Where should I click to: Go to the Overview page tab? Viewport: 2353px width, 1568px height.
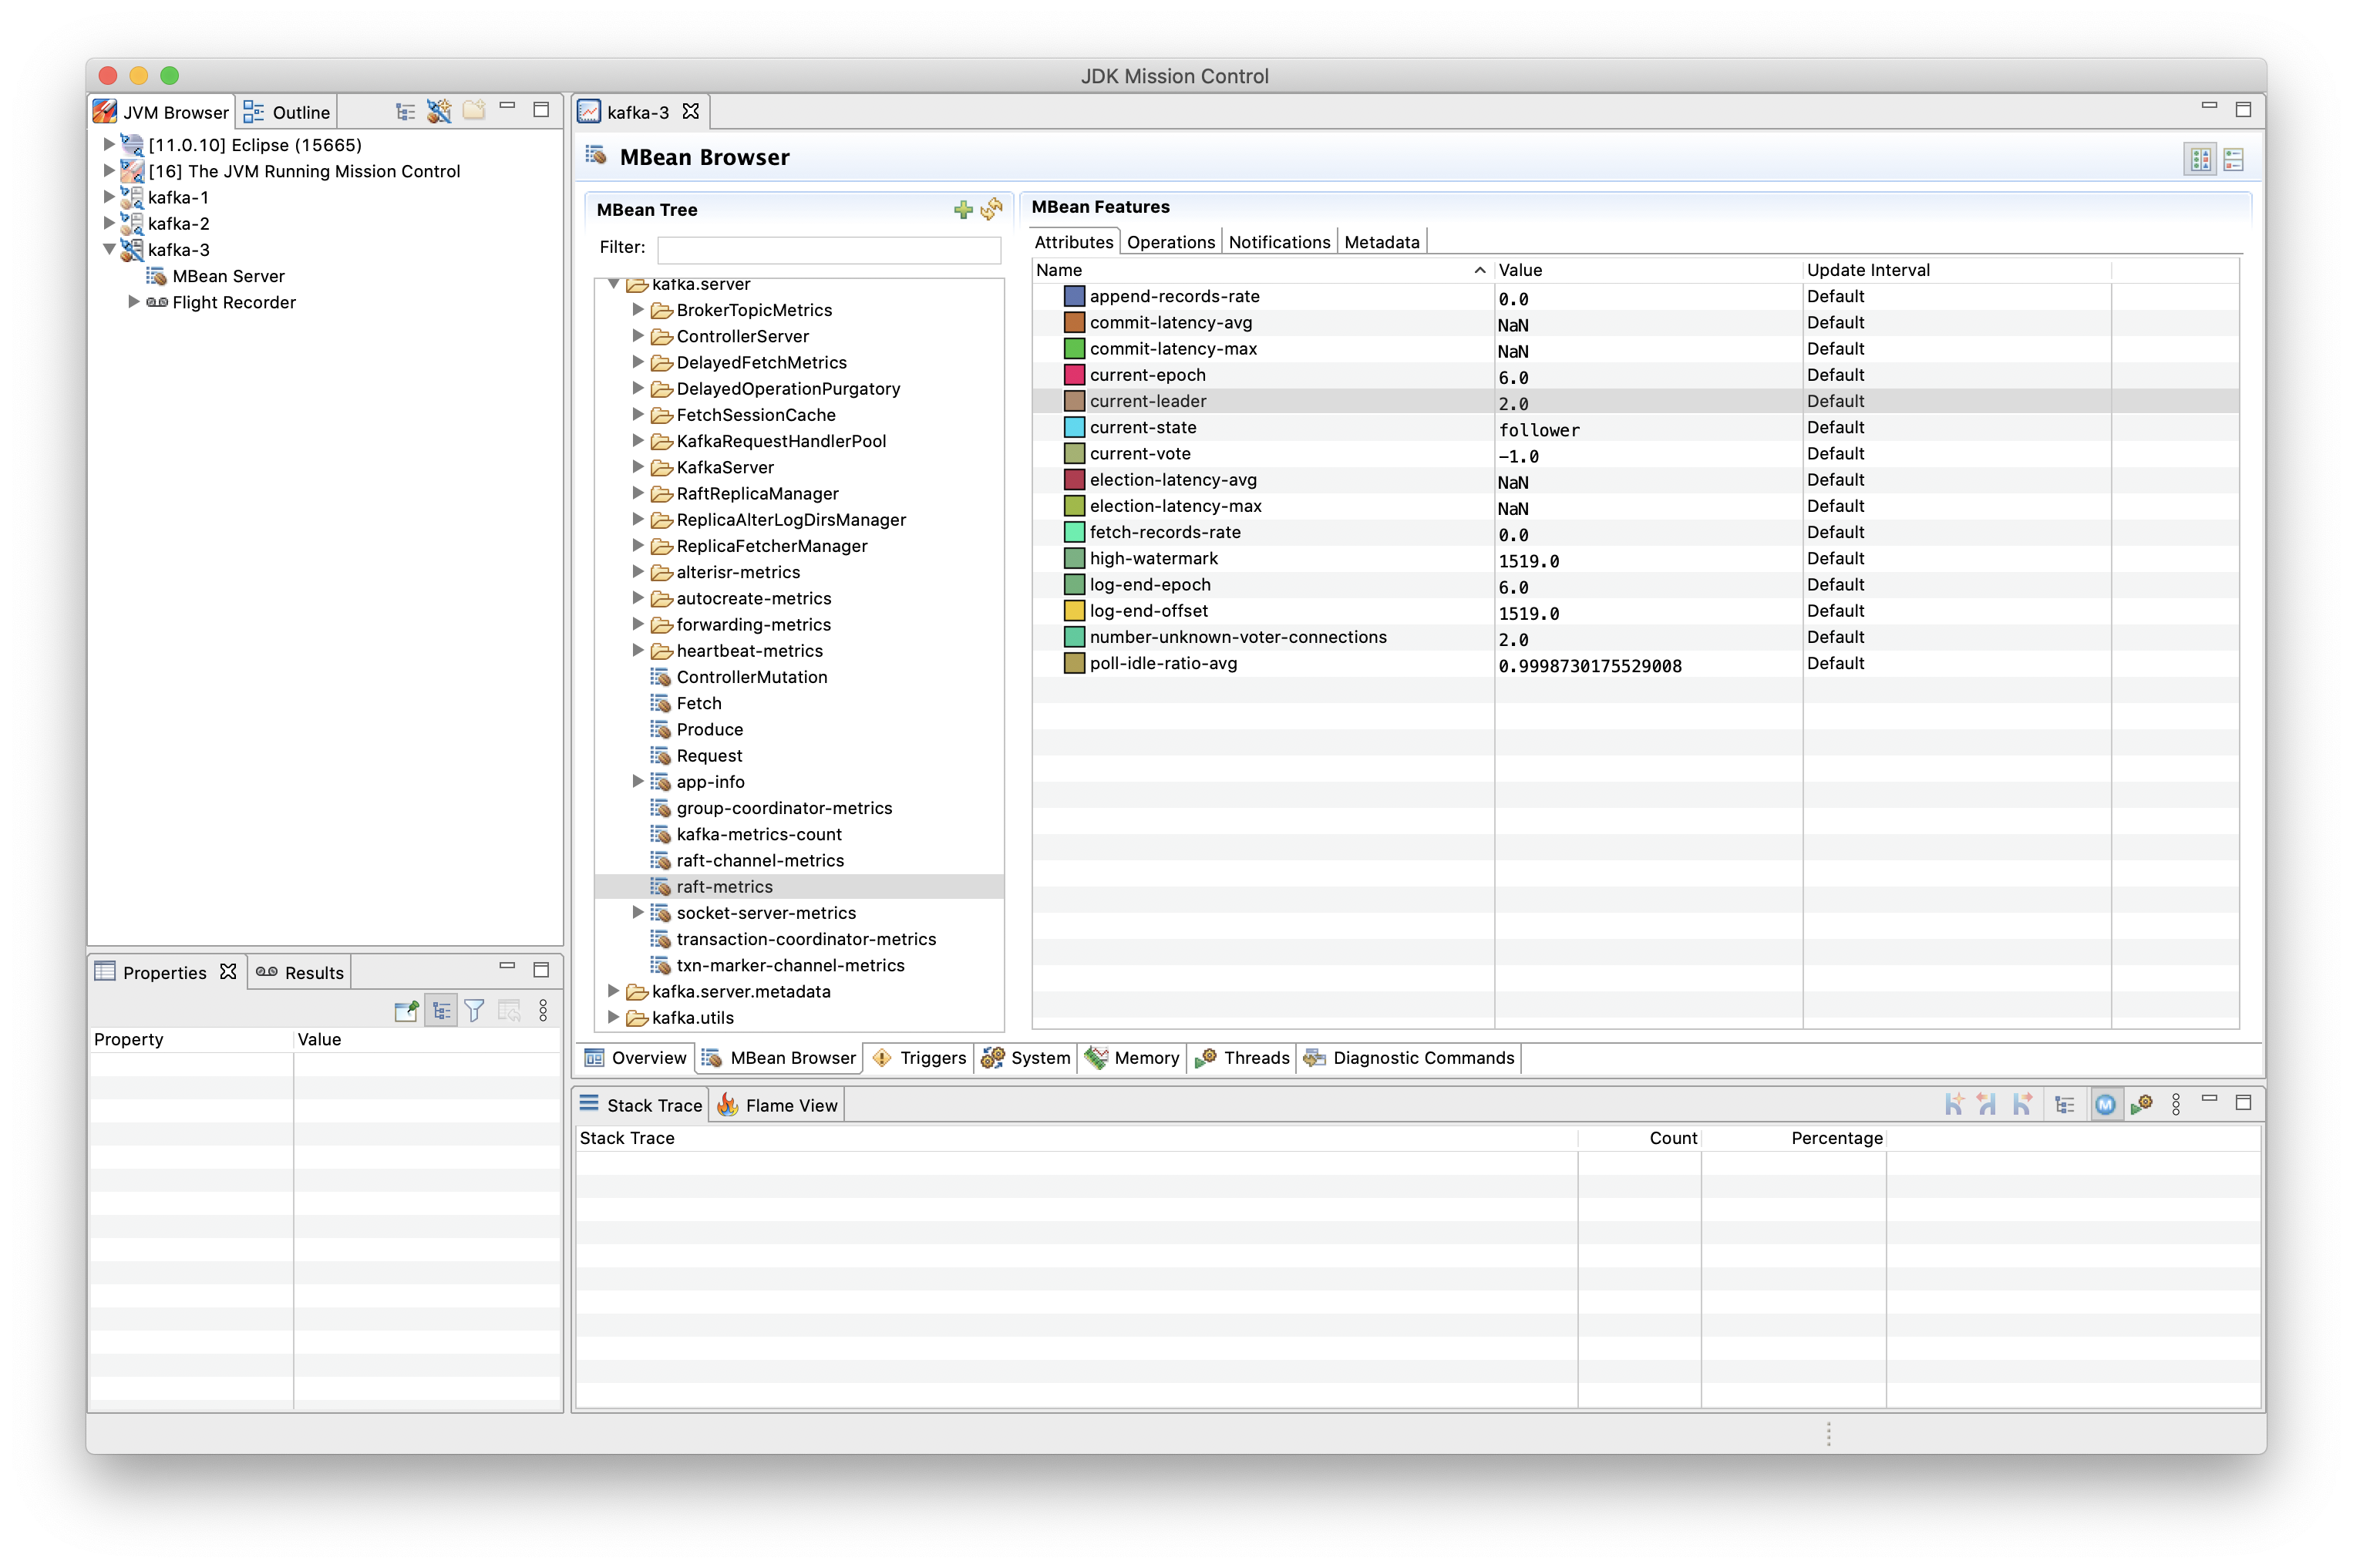[635, 1058]
